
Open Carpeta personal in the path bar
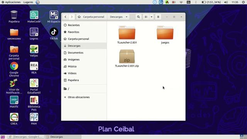click(91, 17)
